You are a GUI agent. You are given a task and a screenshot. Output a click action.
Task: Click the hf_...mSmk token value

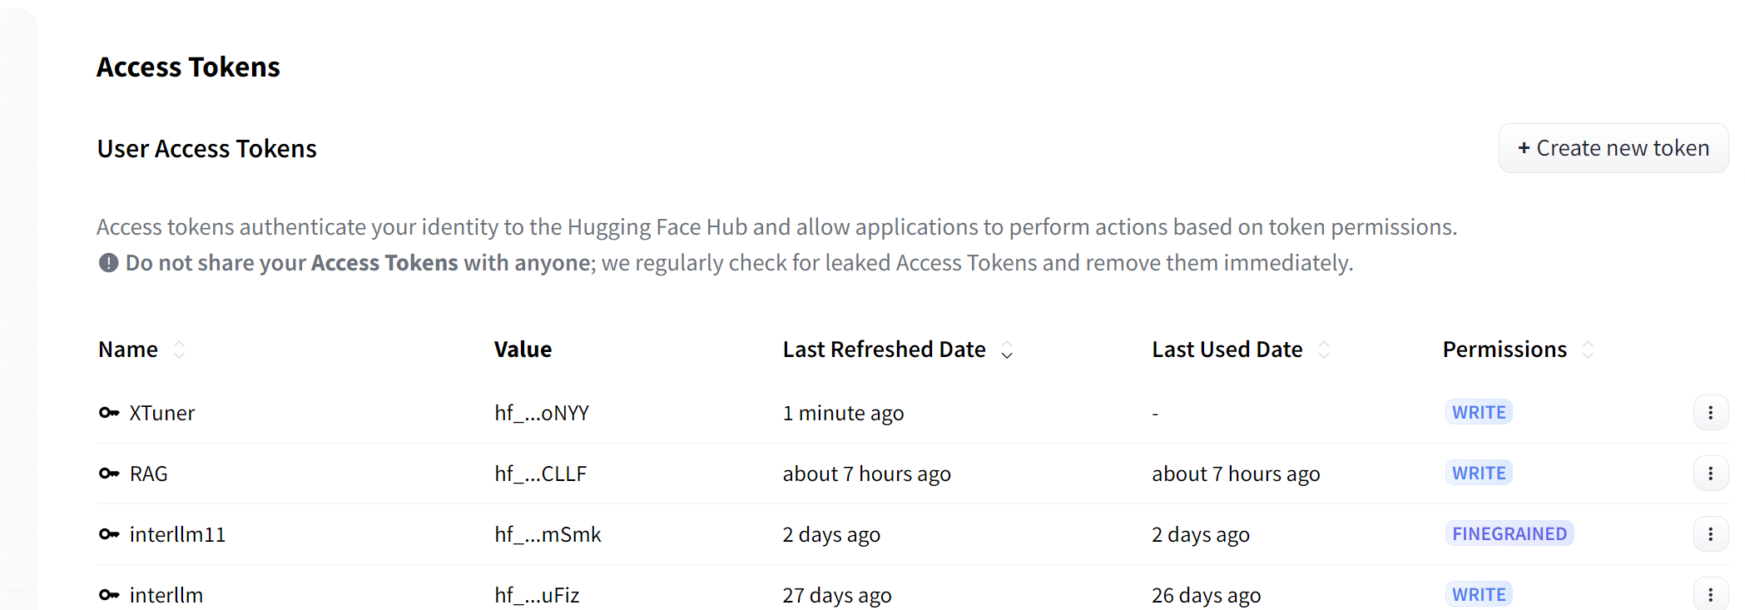coord(548,534)
